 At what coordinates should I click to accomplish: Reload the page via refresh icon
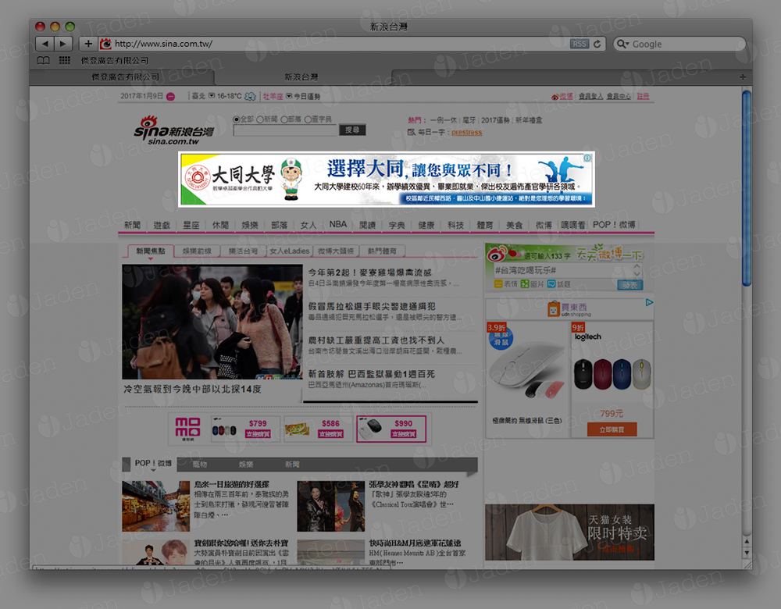[597, 44]
